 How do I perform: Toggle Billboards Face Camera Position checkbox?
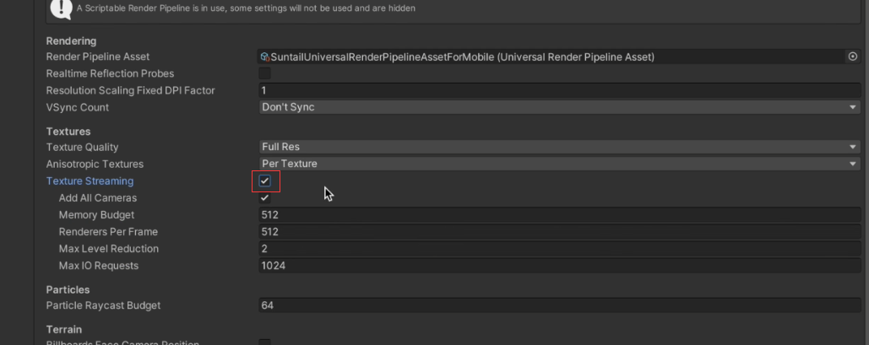(265, 342)
